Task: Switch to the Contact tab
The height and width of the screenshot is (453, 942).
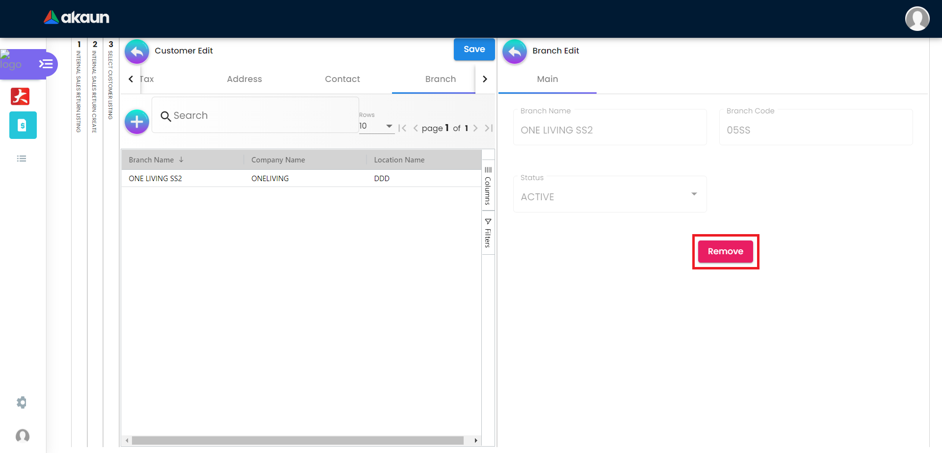Action: (342, 79)
